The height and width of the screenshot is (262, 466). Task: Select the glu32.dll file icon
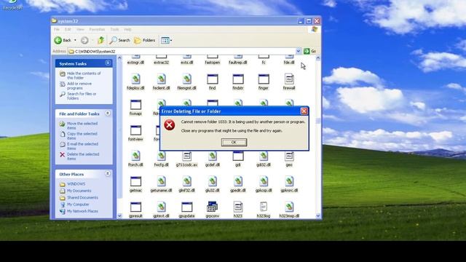click(x=212, y=181)
